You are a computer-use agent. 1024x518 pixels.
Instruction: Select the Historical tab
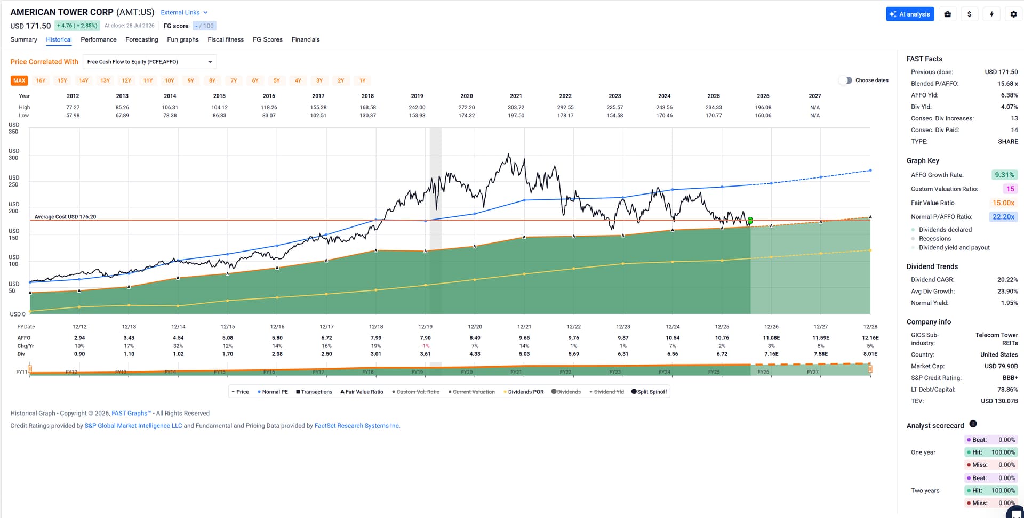[59, 39]
